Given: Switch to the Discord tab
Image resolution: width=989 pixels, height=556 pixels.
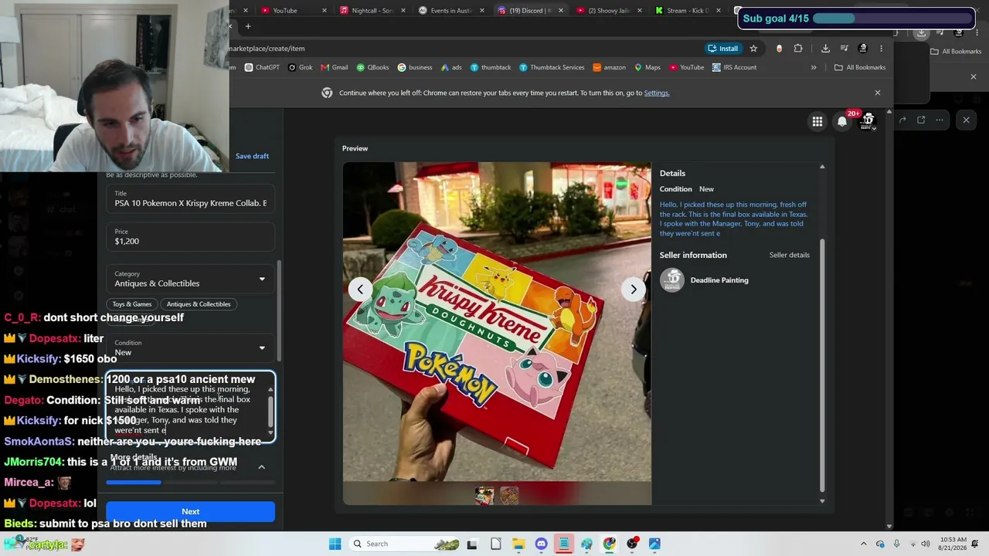Looking at the screenshot, I should (529, 11).
